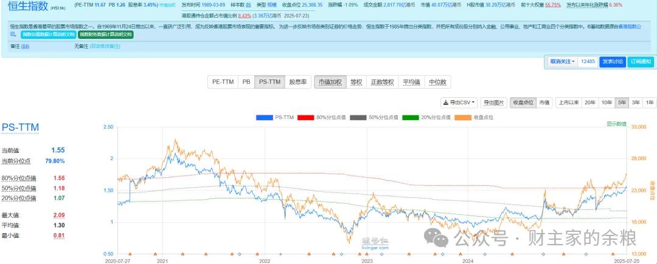Viewport: 657px width, 264px height.
Task: Click the 8.43% 港股通持仓 ratio link
Action: tap(243, 15)
